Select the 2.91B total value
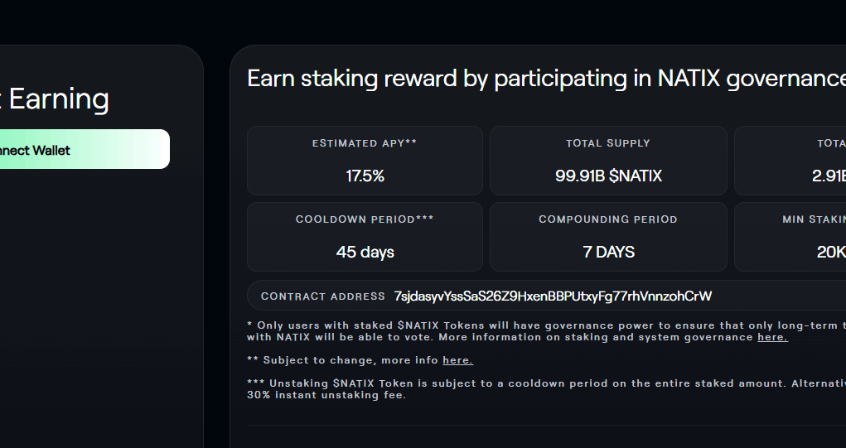 tap(829, 176)
